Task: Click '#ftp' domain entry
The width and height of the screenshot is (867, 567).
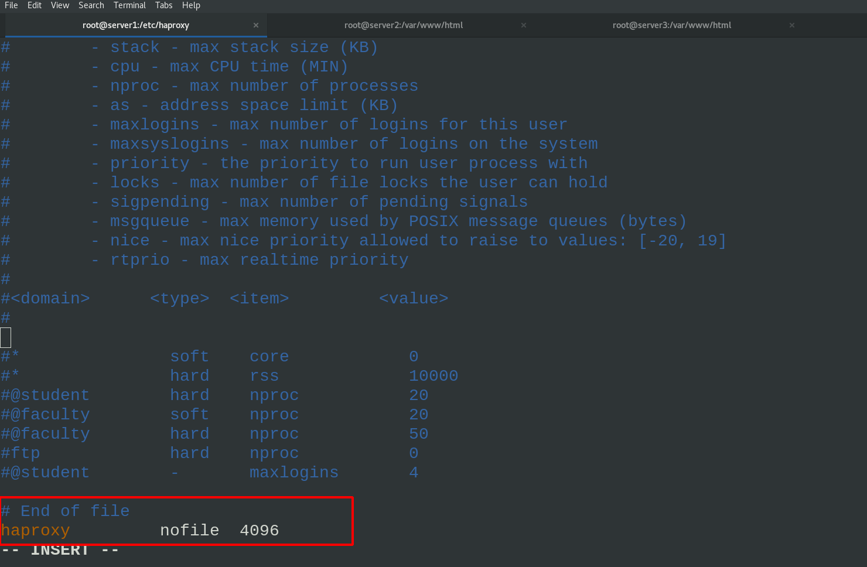Action: [x=21, y=453]
